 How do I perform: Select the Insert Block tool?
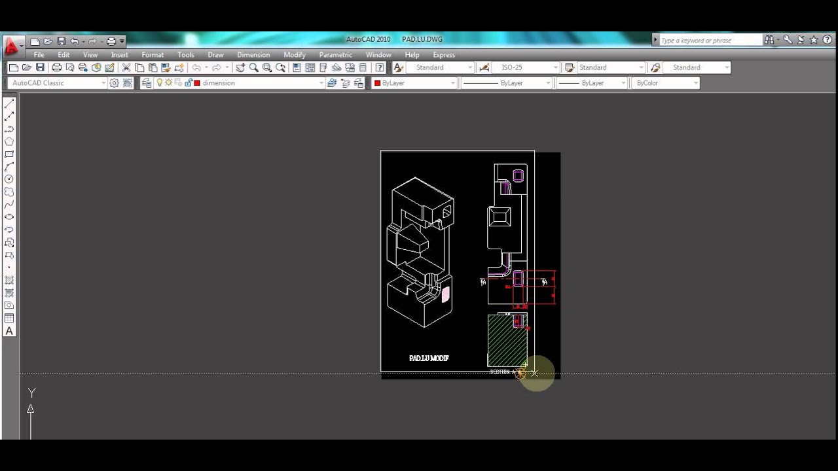coord(9,243)
